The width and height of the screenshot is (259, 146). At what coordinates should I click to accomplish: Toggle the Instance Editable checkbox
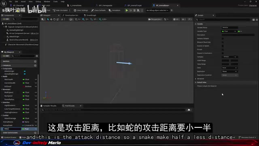pyautogui.click(x=223, y=39)
